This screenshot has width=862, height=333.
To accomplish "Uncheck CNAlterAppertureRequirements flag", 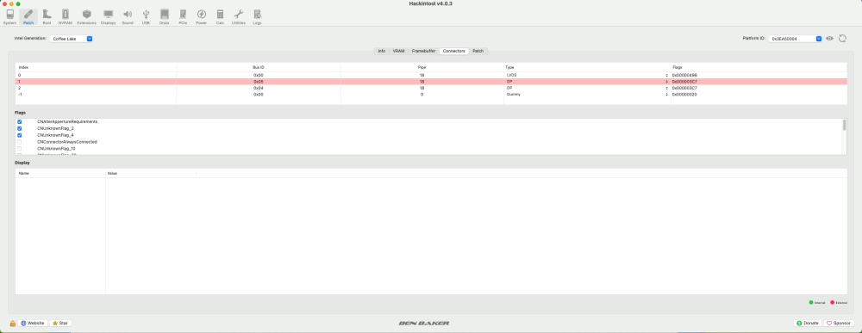I will (20, 122).
